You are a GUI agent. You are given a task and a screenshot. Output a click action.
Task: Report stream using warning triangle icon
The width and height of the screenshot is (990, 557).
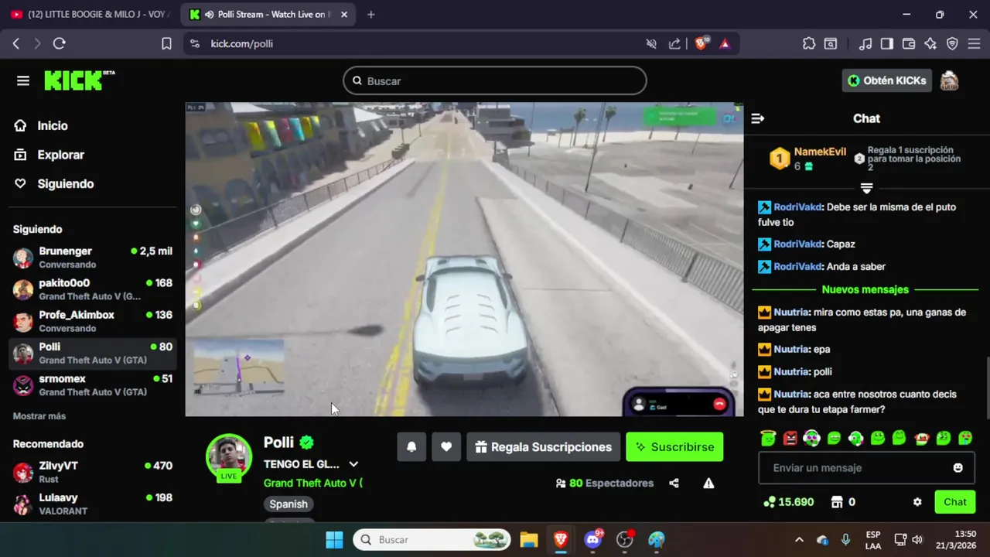(x=708, y=484)
